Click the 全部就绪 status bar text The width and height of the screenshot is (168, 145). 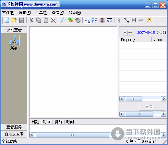[x=9, y=141]
